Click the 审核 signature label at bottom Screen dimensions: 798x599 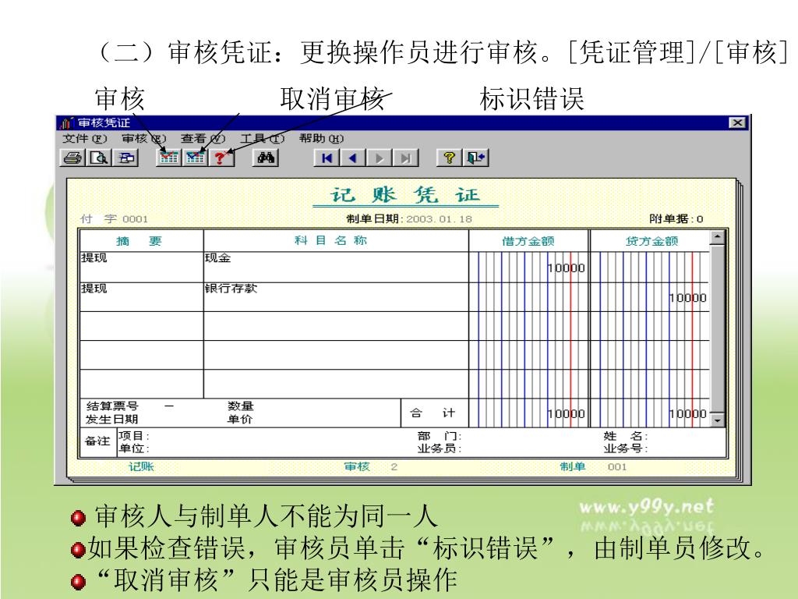pyautogui.click(x=357, y=466)
